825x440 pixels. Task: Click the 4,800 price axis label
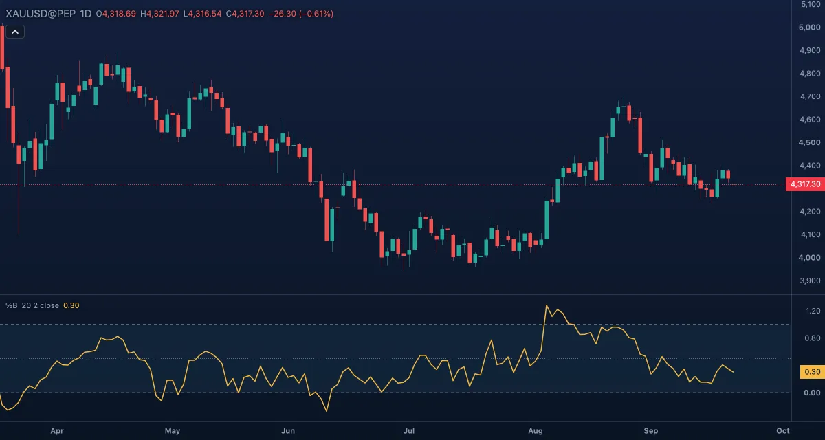point(811,74)
